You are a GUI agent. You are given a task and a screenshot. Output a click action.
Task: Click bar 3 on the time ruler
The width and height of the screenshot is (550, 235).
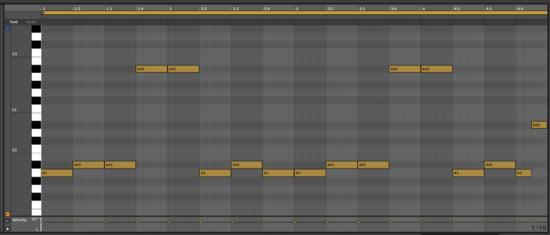pos(297,8)
